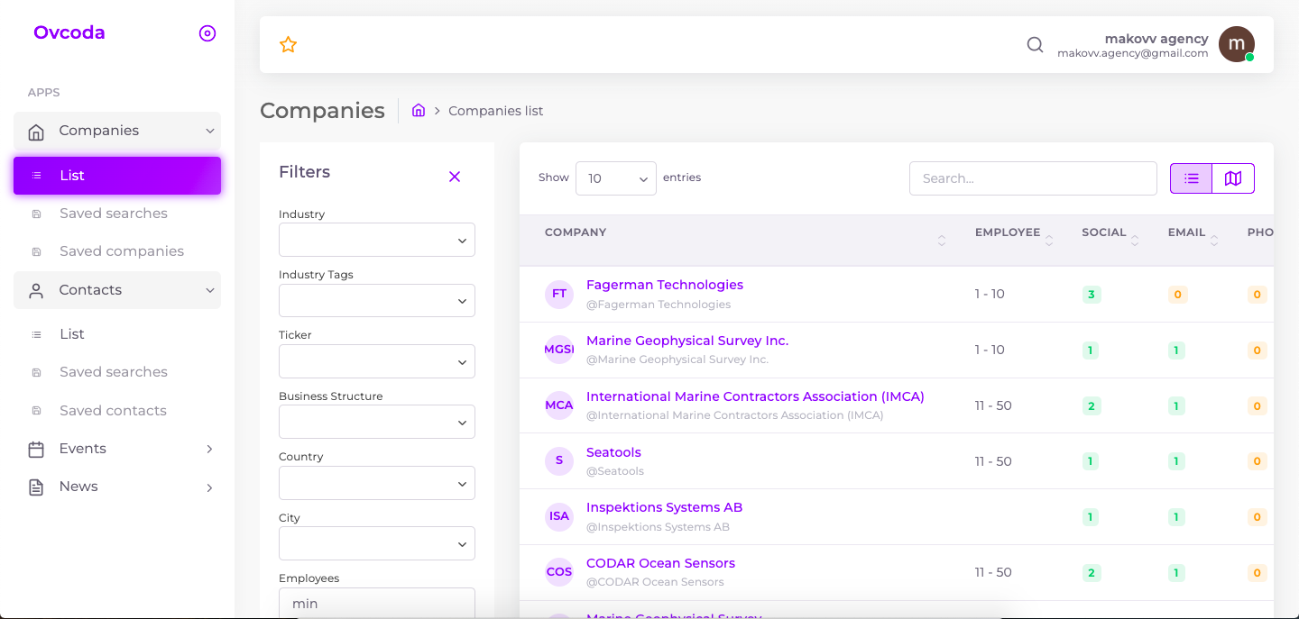This screenshot has width=1299, height=619.
Task: Click the Seatools S avatar
Action: pyautogui.click(x=559, y=461)
